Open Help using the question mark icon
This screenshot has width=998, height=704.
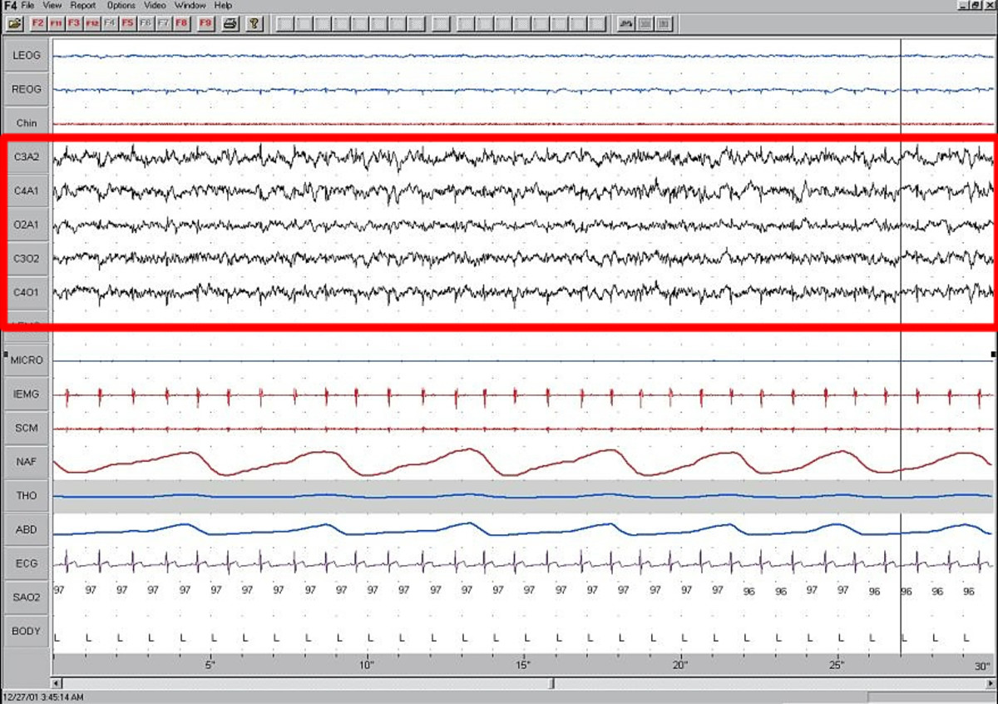254,24
